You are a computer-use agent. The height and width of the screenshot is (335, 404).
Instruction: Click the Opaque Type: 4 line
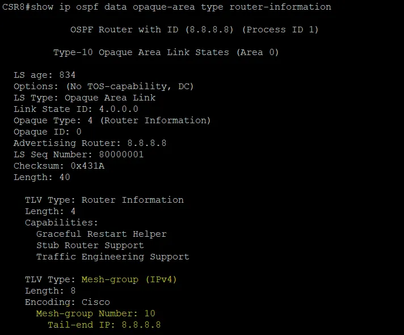click(x=112, y=120)
